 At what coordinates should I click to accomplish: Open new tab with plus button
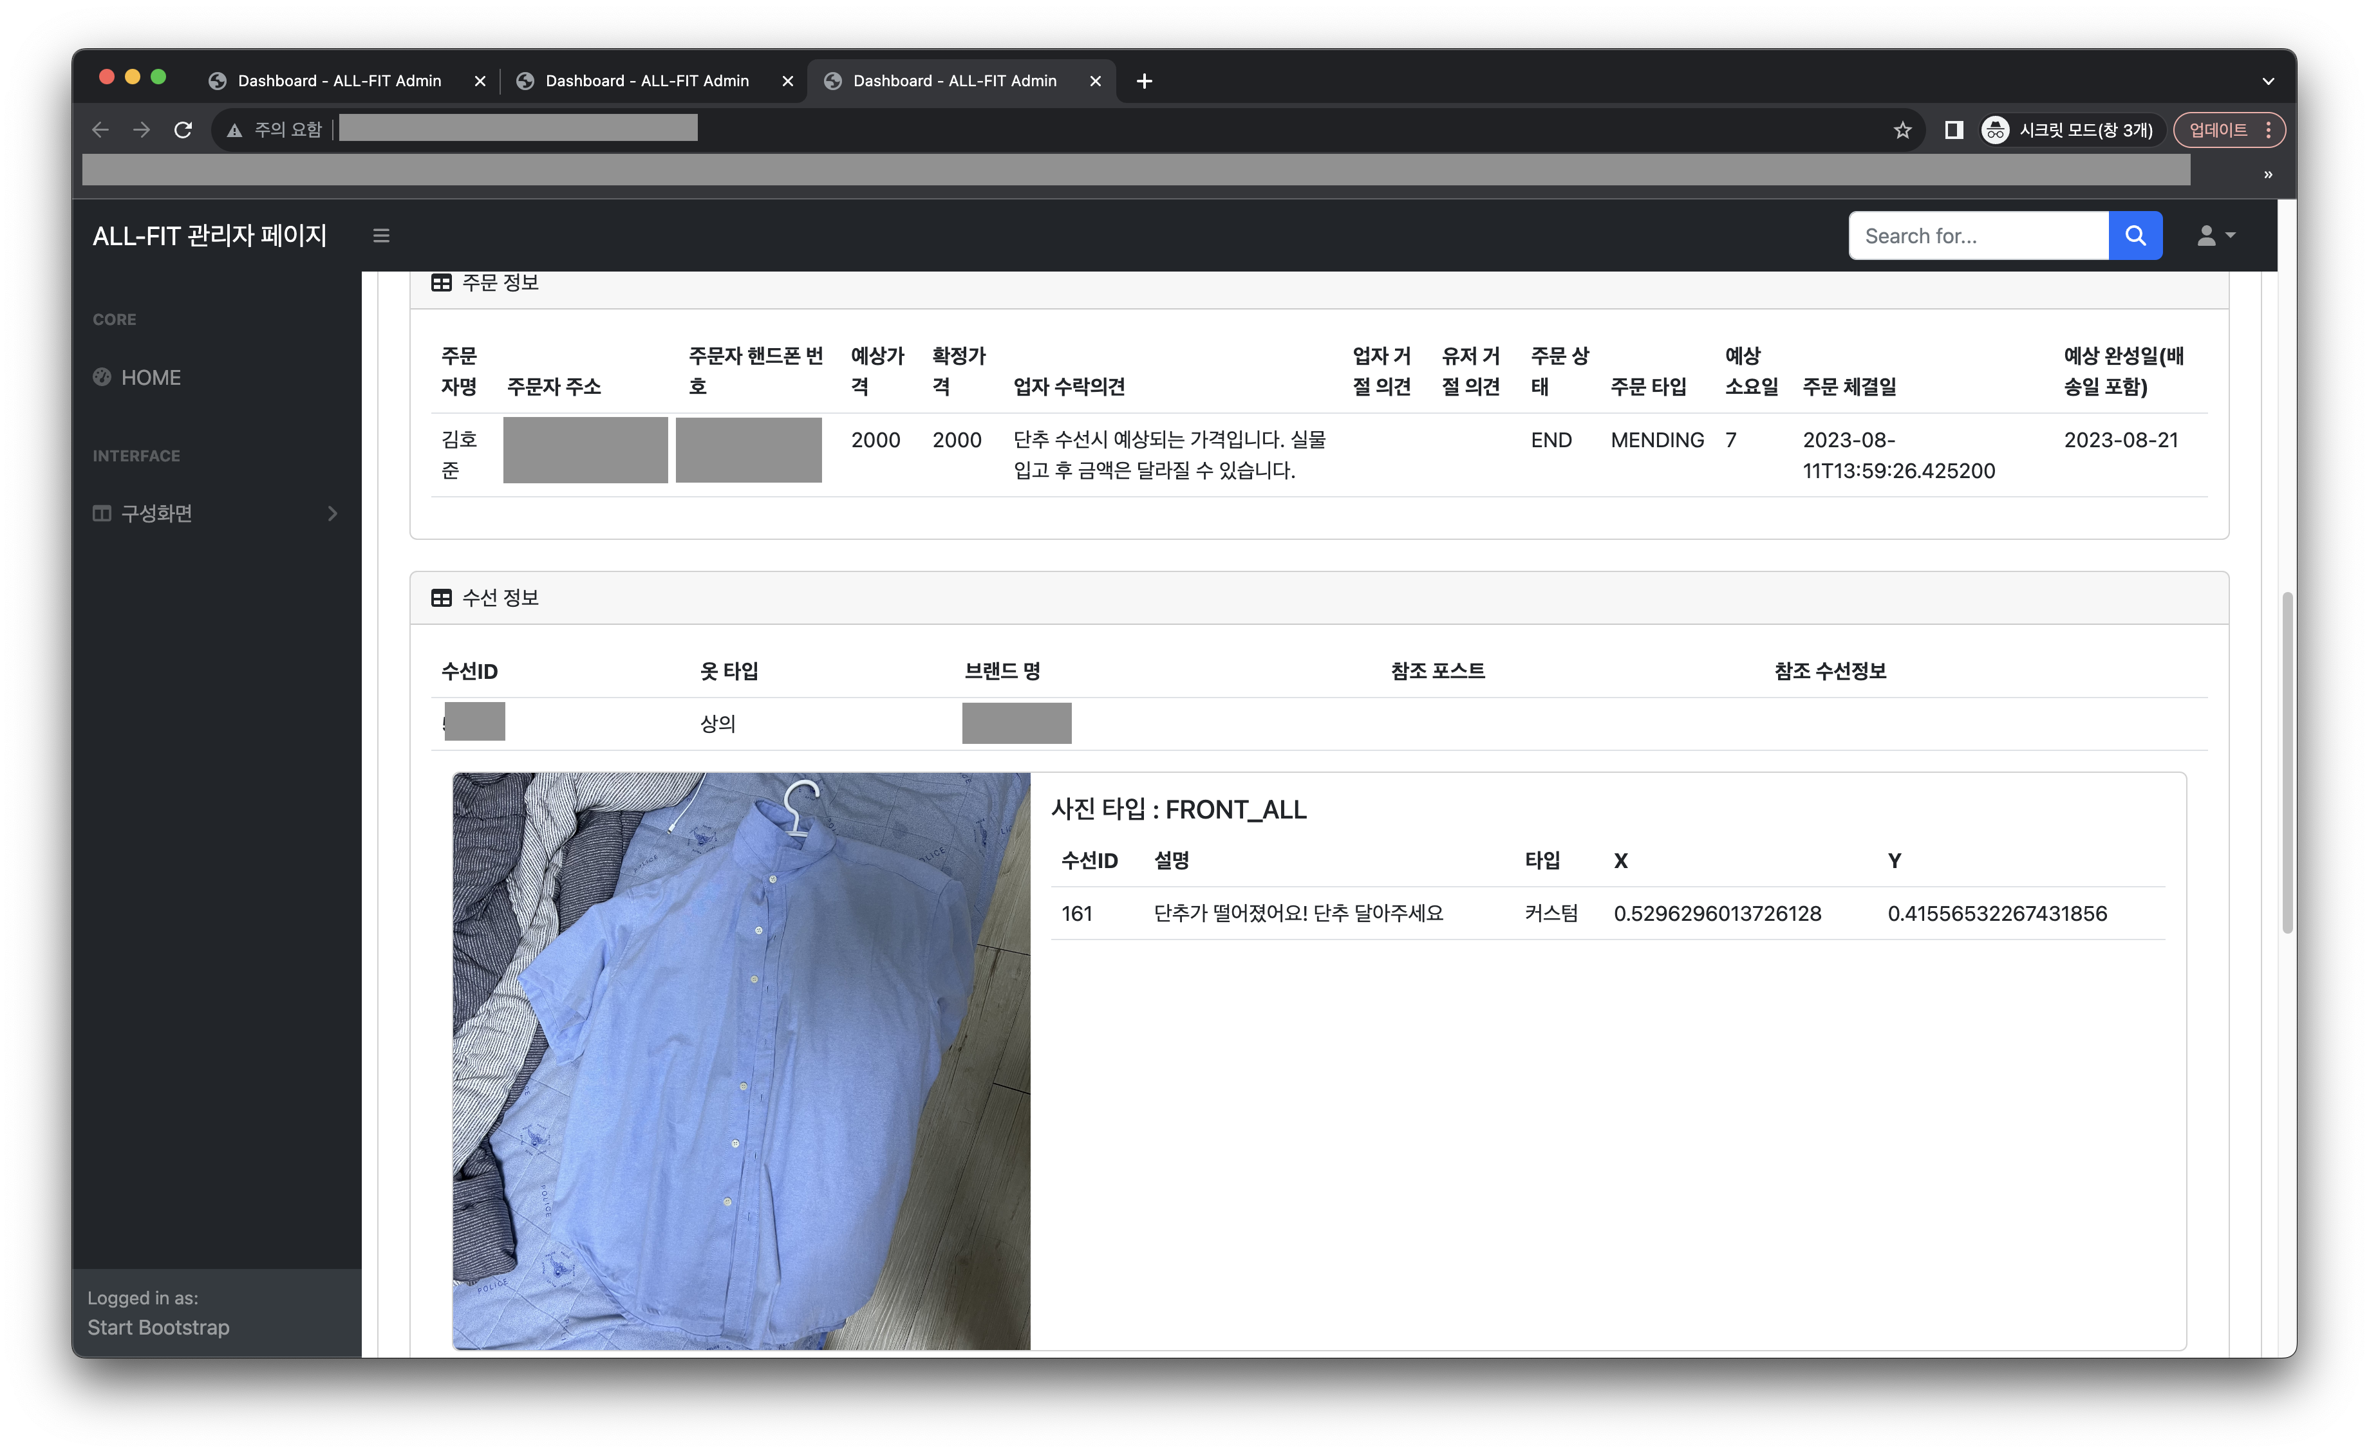coord(1144,80)
